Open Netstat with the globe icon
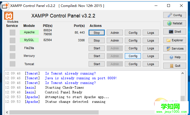 tap(174, 23)
